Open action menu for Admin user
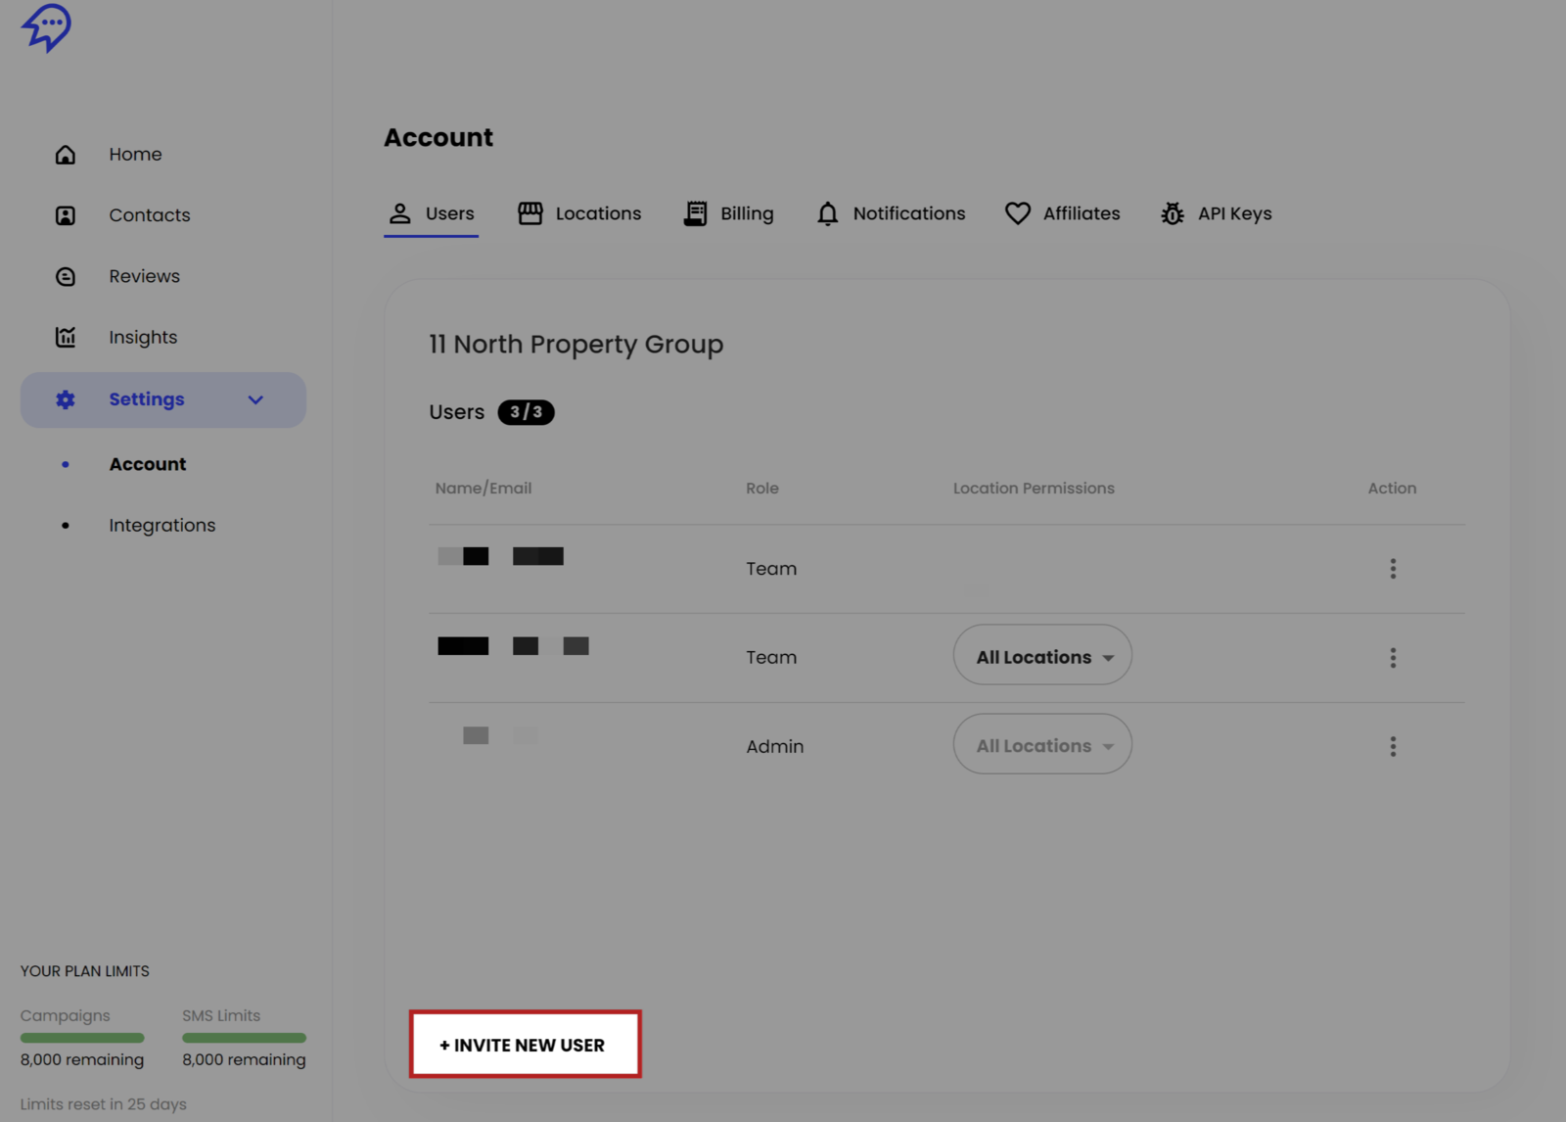Image resolution: width=1566 pixels, height=1122 pixels. (1392, 747)
